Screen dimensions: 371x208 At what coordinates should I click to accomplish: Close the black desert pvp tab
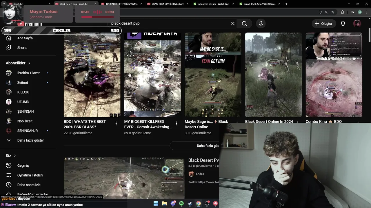tap(95, 4)
